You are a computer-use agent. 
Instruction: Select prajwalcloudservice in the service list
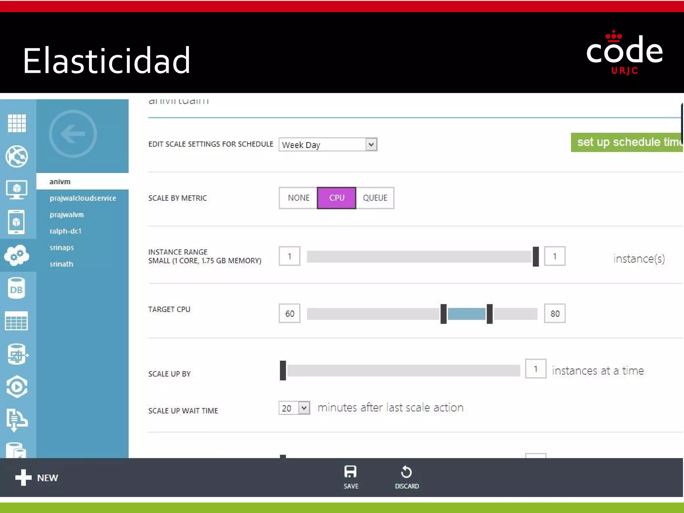tap(82, 198)
